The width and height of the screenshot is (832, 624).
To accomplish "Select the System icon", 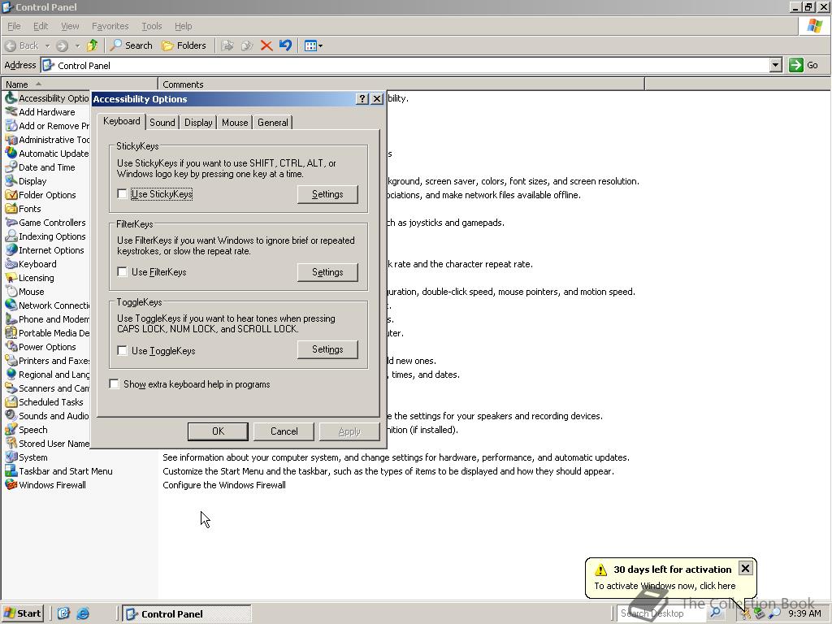I will pos(11,457).
